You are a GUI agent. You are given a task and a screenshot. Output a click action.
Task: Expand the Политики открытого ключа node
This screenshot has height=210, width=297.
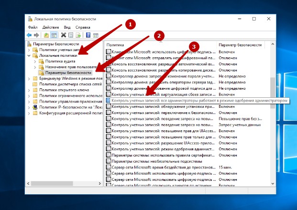tap(29, 90)
